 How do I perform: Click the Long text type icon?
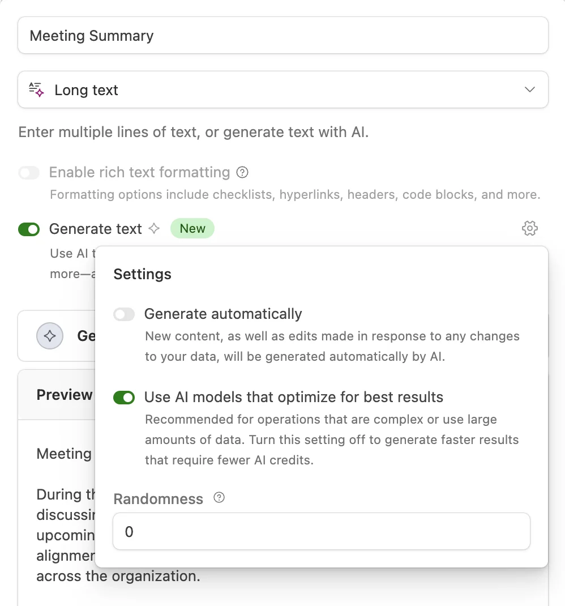click(36, 90)
